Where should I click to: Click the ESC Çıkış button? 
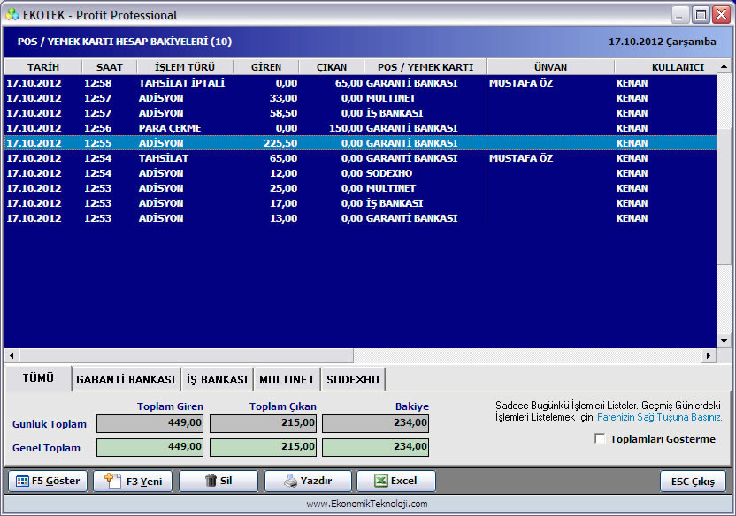click(693, 482)
